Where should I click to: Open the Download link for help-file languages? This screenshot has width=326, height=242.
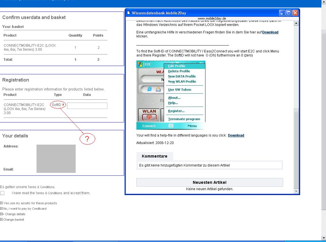(x=236, y=135)
